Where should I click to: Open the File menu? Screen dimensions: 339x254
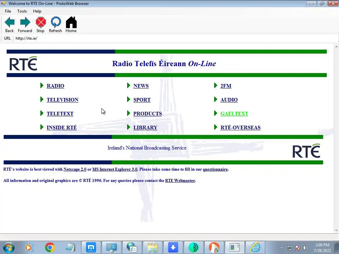pos(8,11)
